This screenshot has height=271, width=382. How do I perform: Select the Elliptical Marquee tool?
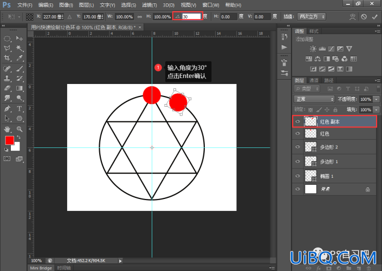coord(7,38)
